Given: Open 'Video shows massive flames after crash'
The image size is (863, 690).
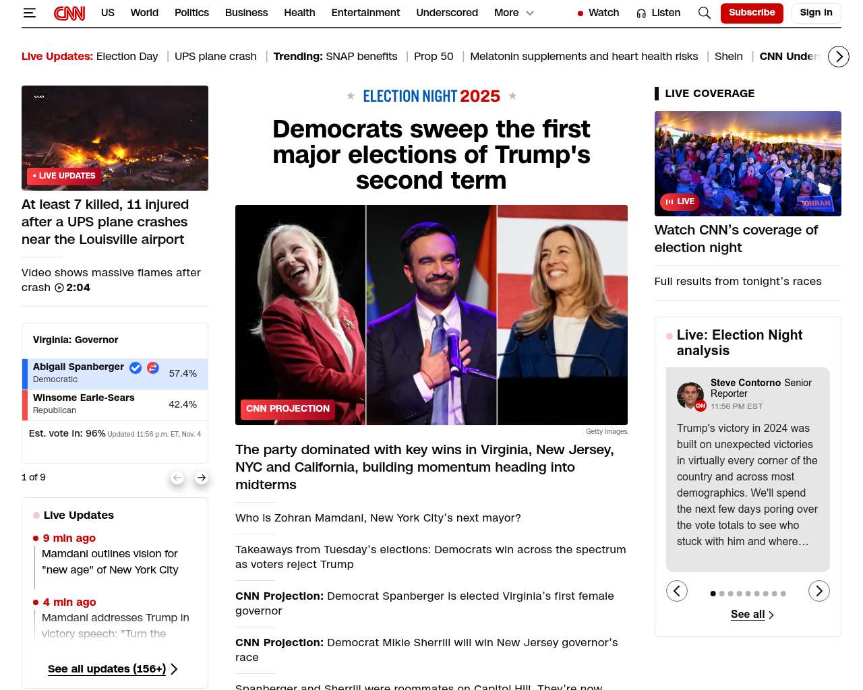Looking at the screenshot, I should (111, 280).
